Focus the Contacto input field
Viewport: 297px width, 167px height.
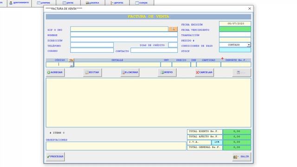click(154, 50)
